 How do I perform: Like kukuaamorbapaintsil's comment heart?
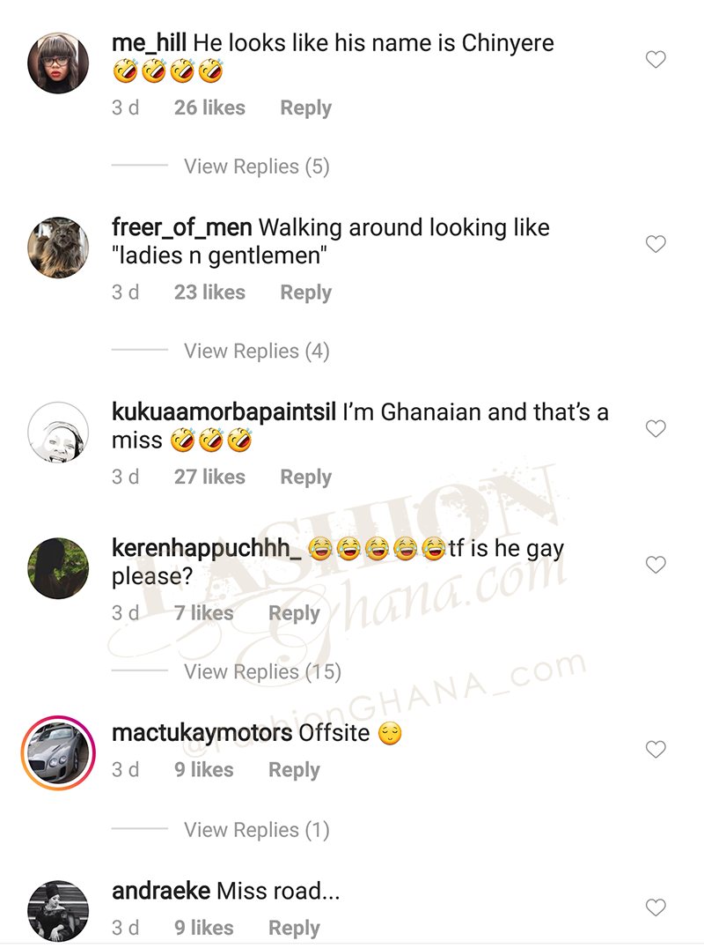click(x=656, y=428)
